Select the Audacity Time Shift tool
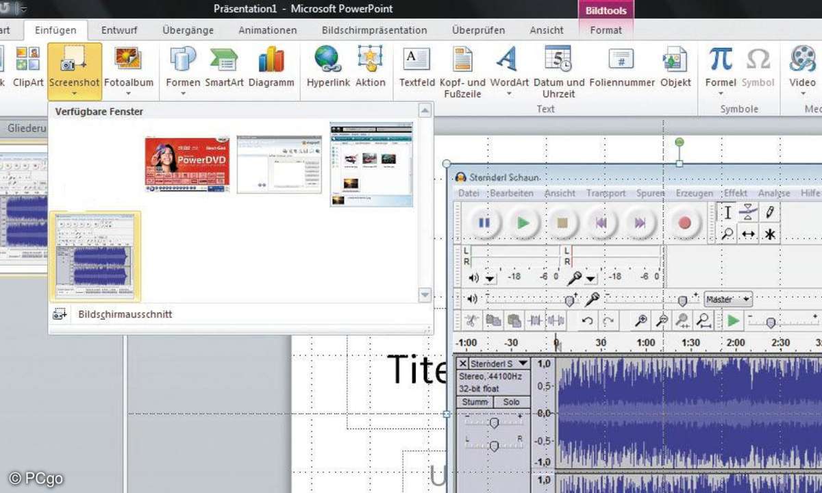This screenshot has width=822, height=493. point(749,234)
